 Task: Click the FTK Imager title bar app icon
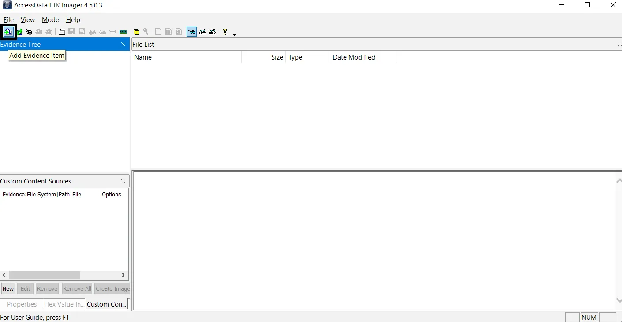pyautogui.click(x=7, y=5)
